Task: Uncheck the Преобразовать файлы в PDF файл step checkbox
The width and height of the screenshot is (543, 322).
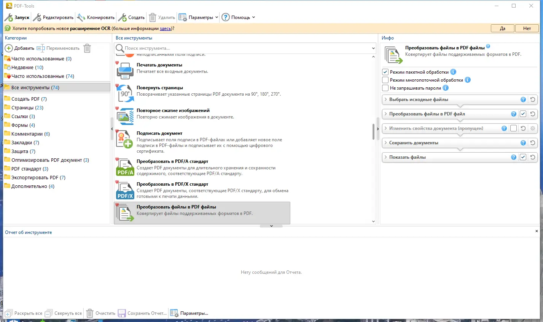Action: click(x=523, y=114)
